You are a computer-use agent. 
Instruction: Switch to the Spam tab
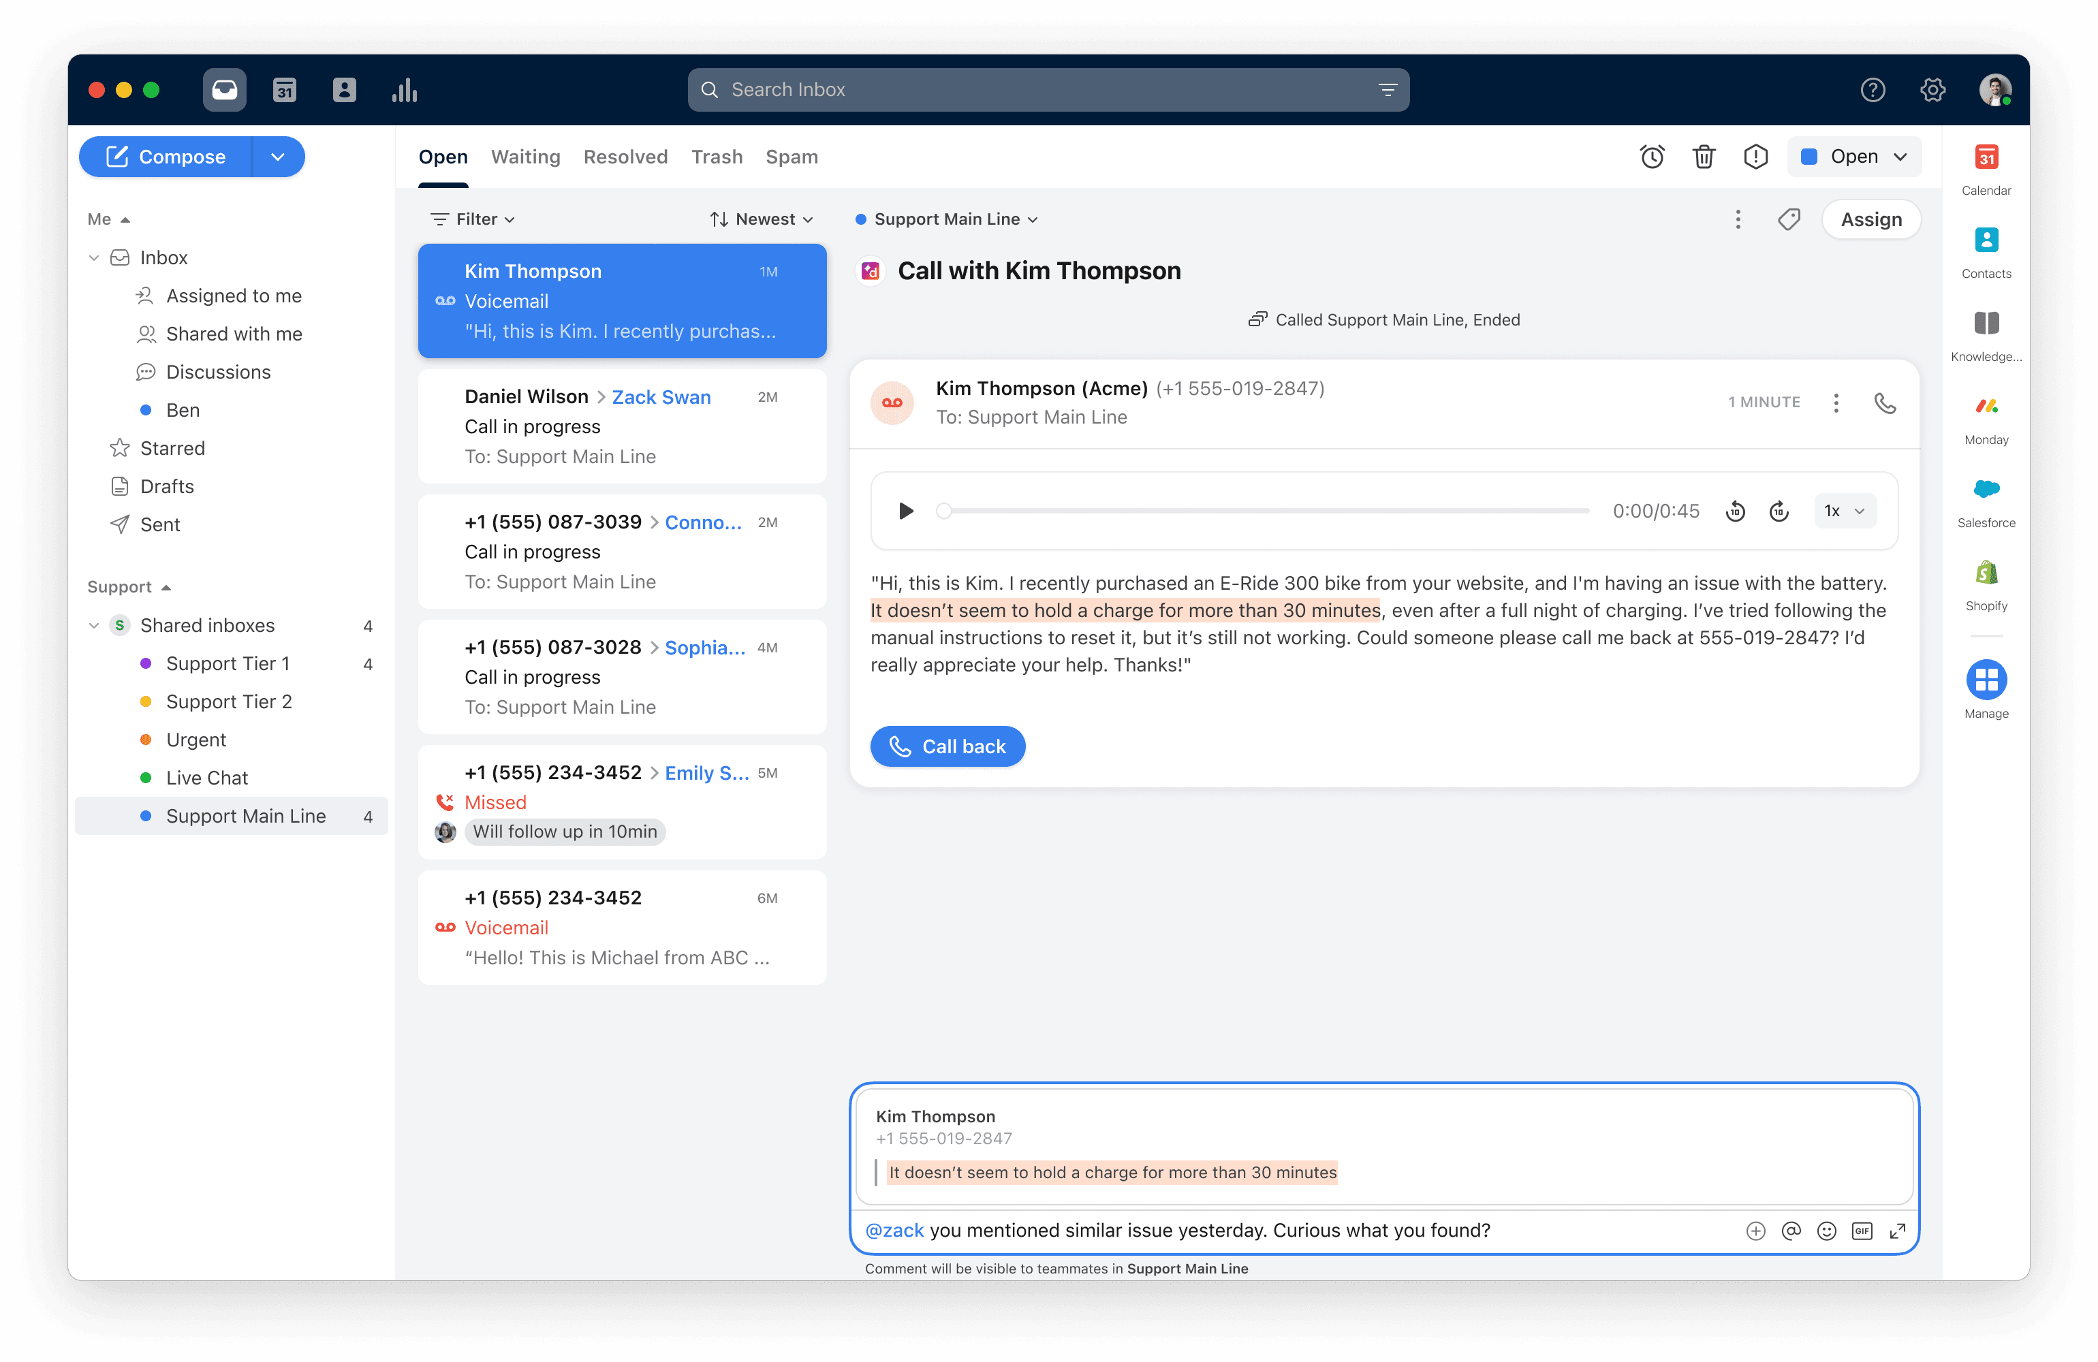point(791,157)
